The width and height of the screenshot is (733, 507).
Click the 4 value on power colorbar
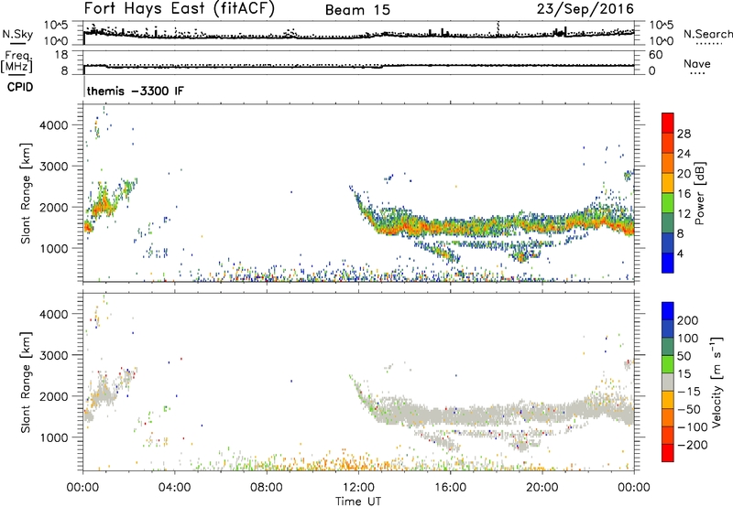(x=681, y=253)
